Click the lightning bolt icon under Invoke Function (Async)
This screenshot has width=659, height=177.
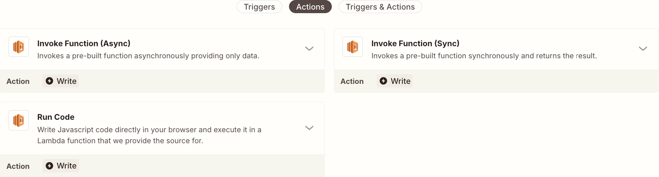50,81
